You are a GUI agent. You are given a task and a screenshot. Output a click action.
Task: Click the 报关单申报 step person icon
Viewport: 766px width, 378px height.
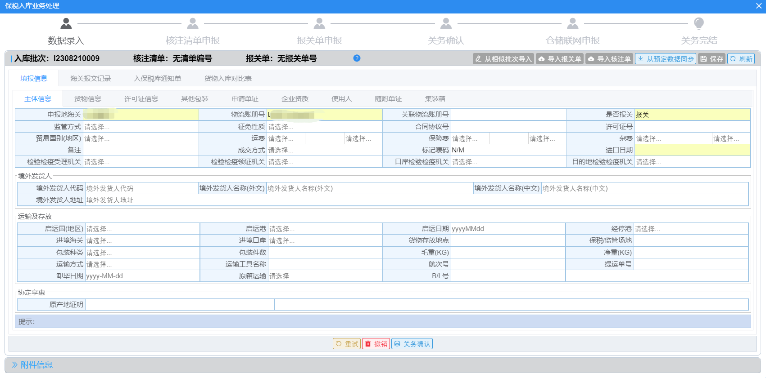(x=319, y=23)
